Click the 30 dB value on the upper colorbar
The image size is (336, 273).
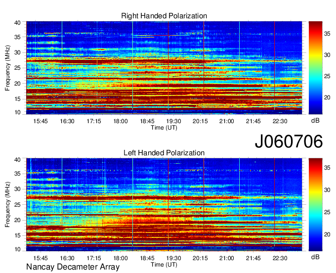tap(327, 55)
